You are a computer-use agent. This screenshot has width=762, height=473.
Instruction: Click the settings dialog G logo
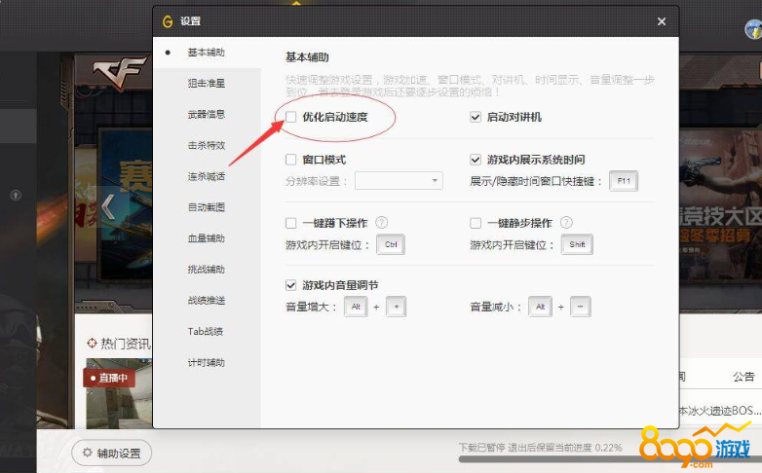coord(168,21)
